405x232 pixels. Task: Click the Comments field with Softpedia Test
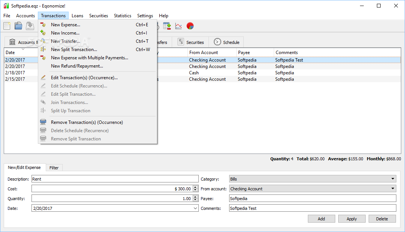[312, 208]
